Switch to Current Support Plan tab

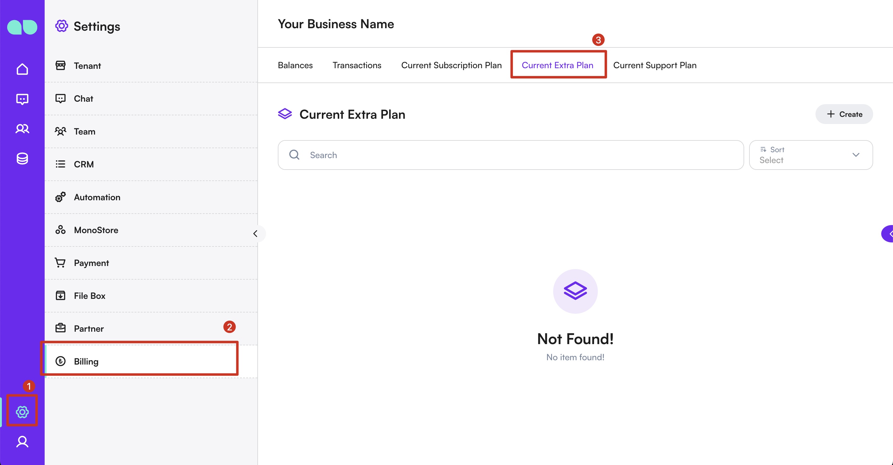(655, 65)
